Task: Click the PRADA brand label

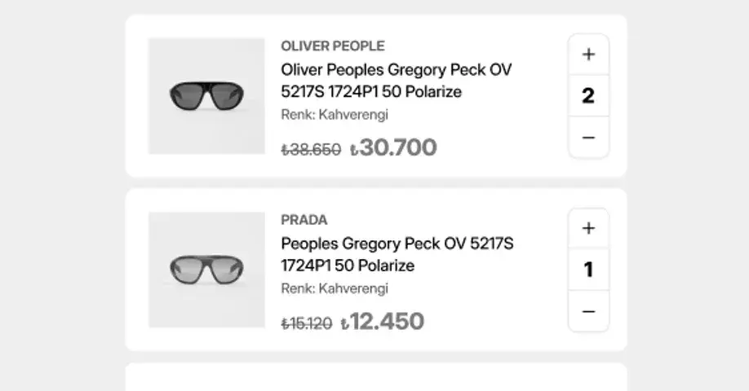Action: pyautogui.click(x=304, y=220)
